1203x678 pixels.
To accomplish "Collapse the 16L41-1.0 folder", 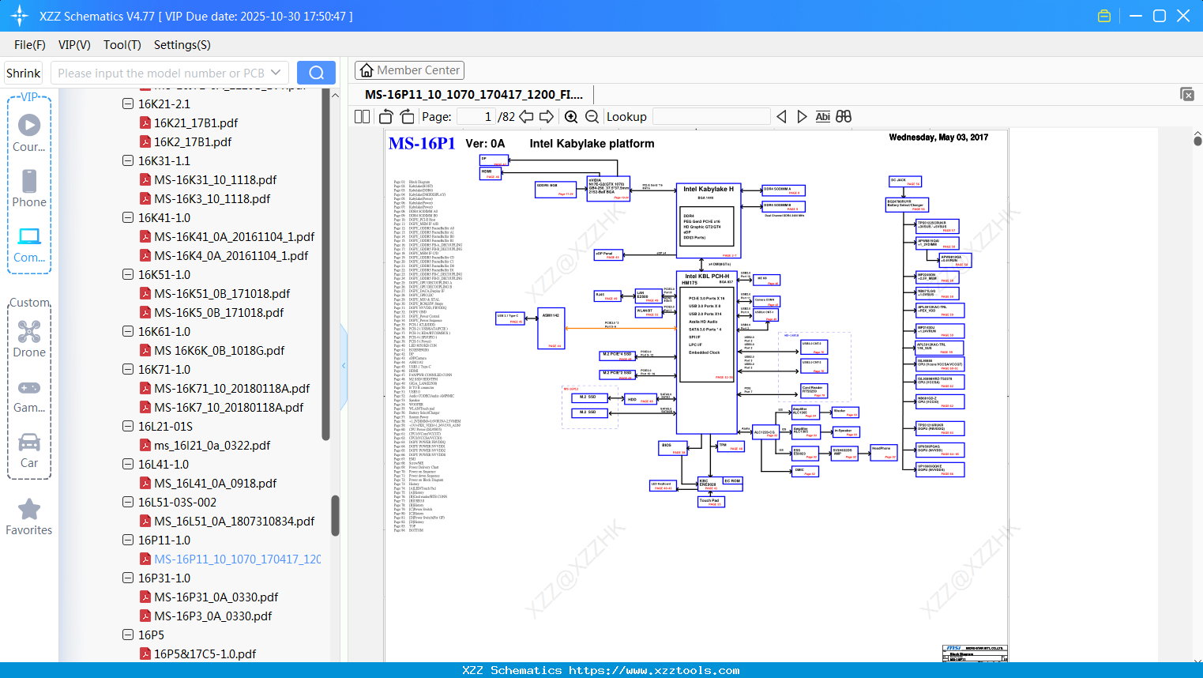I will coord(128,464).
